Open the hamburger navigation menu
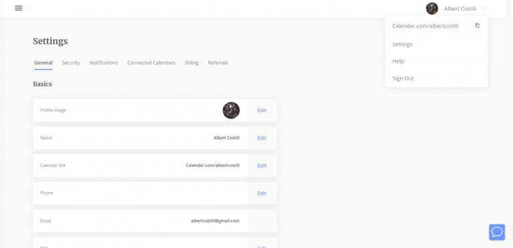513x248 pixels. point(19,8)
